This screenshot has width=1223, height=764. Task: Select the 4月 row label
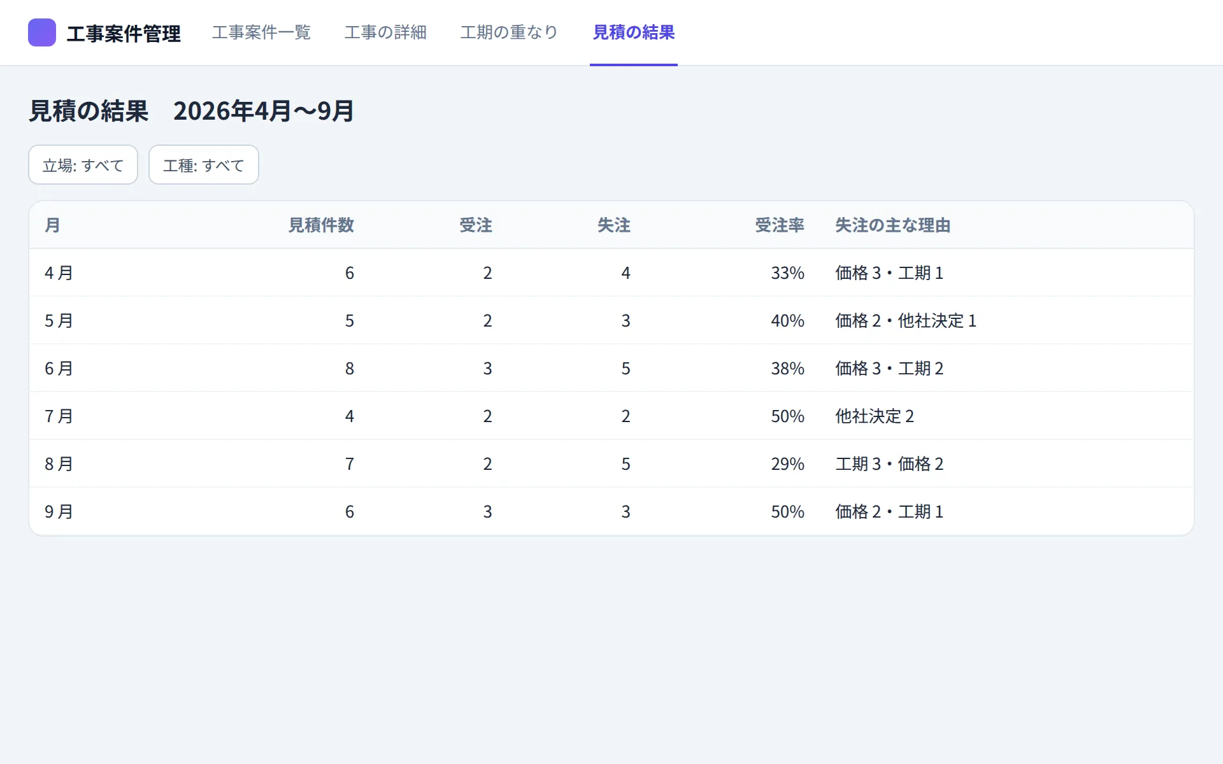[59, 273]
